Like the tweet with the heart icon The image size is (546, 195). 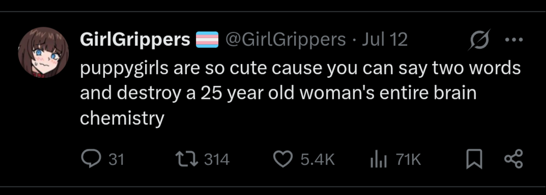coord(283,160)
